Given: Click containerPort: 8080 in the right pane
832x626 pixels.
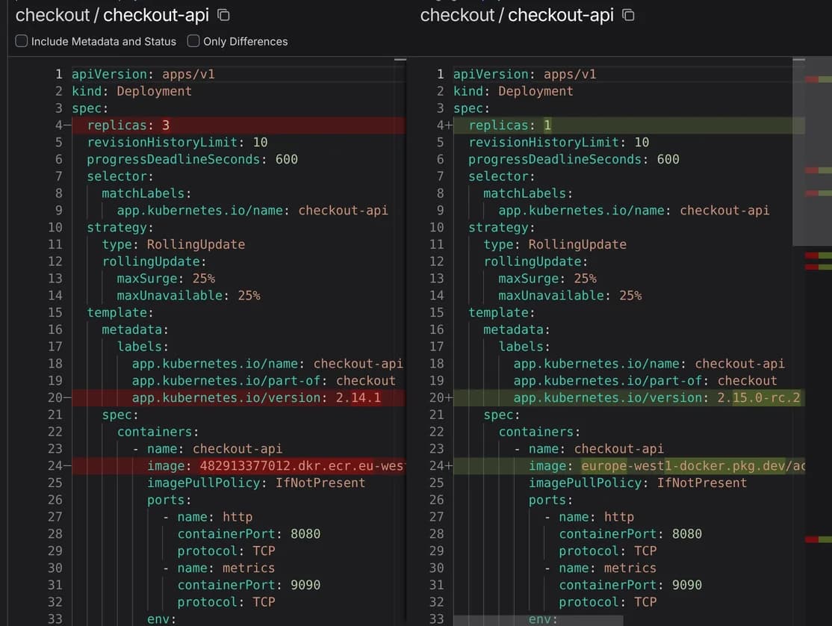Looking at the screenshot, I should point(630,533).
